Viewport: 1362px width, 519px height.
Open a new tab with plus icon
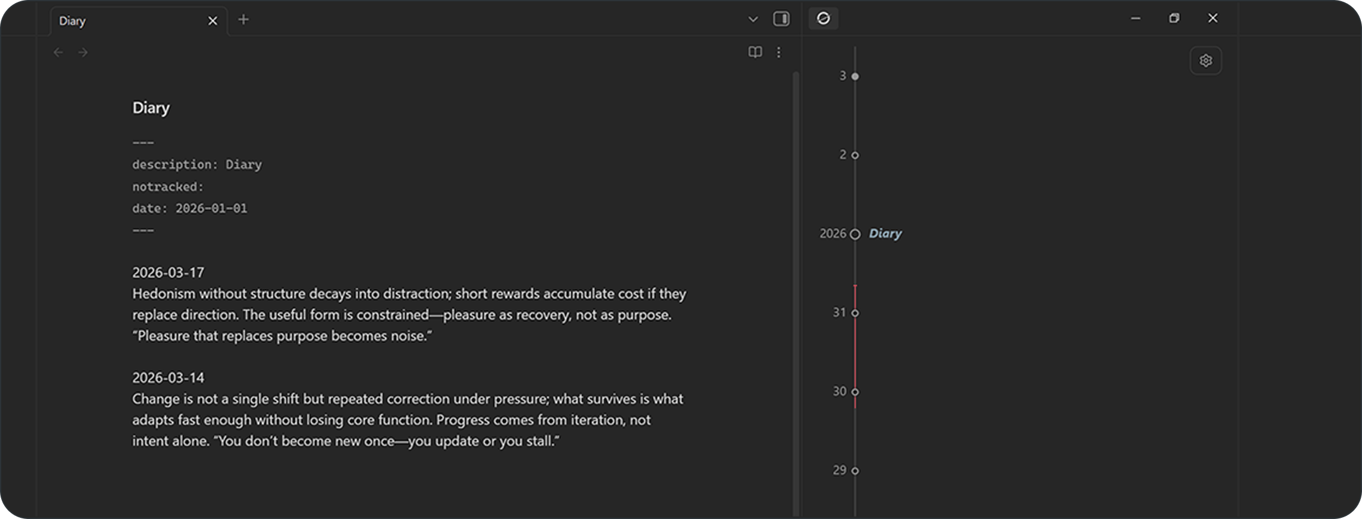tap(243, 20)
